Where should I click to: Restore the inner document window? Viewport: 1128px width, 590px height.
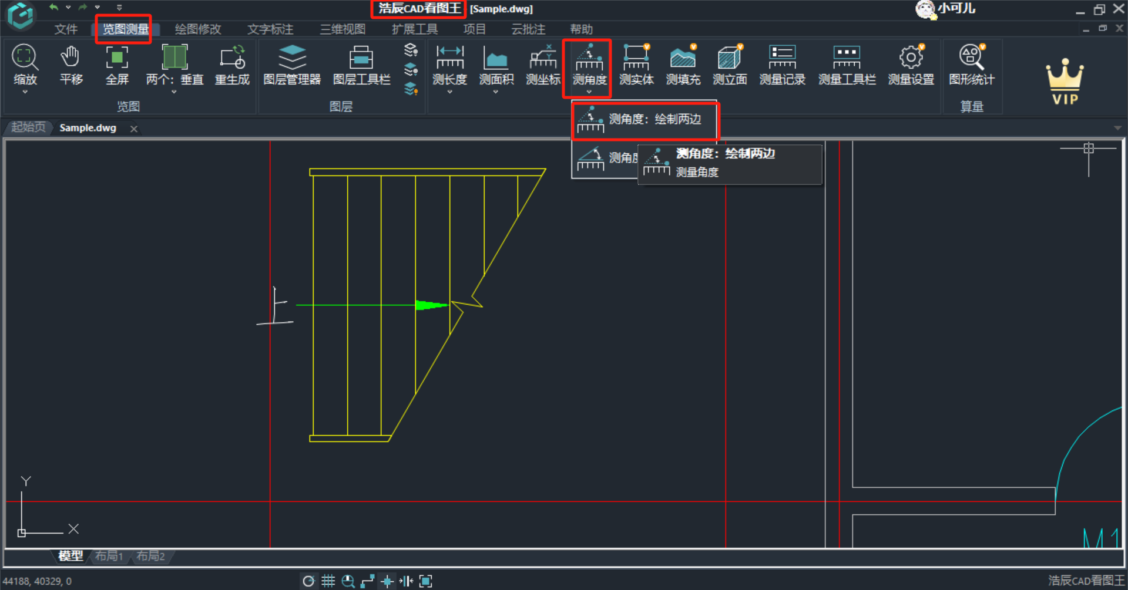1103,28
